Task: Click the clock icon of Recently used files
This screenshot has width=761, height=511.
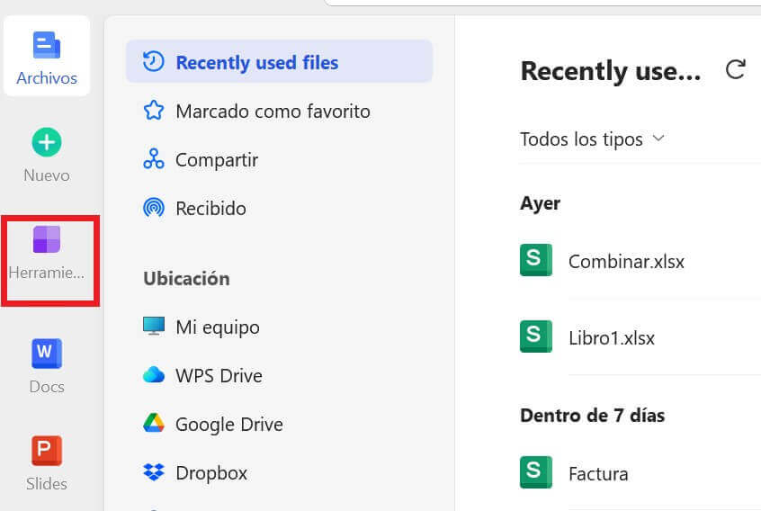Action: 153,62
